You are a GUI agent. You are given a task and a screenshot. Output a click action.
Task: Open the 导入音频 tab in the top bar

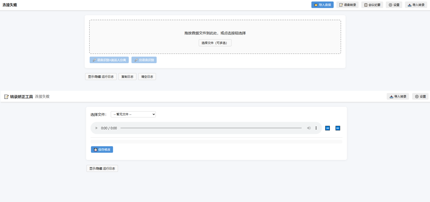(322, 5)
